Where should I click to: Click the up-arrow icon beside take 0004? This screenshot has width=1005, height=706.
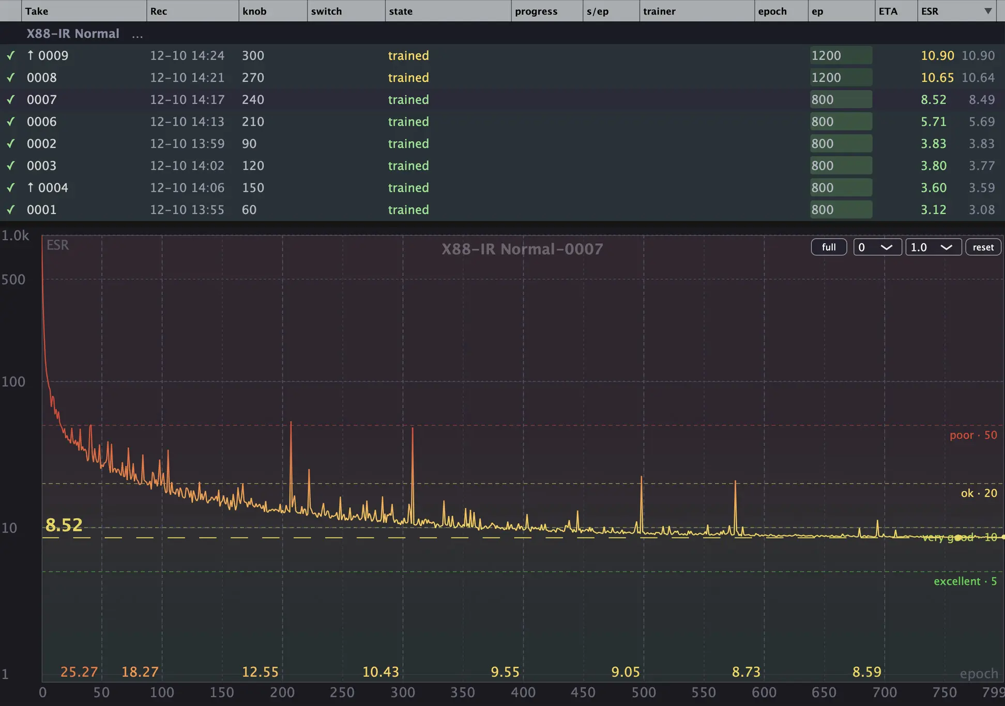click(31, 187)
